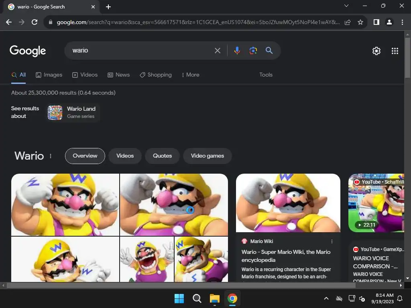Click the horizontal page scrollbar
This screenshot has height=308, width=411.
click(x=181, y=286)
